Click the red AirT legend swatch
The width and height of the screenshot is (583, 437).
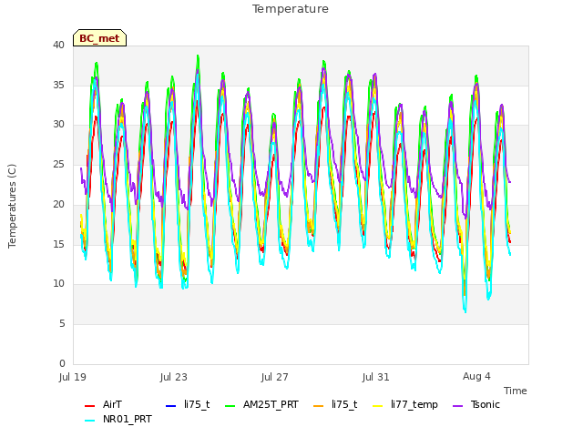point(89,405)
